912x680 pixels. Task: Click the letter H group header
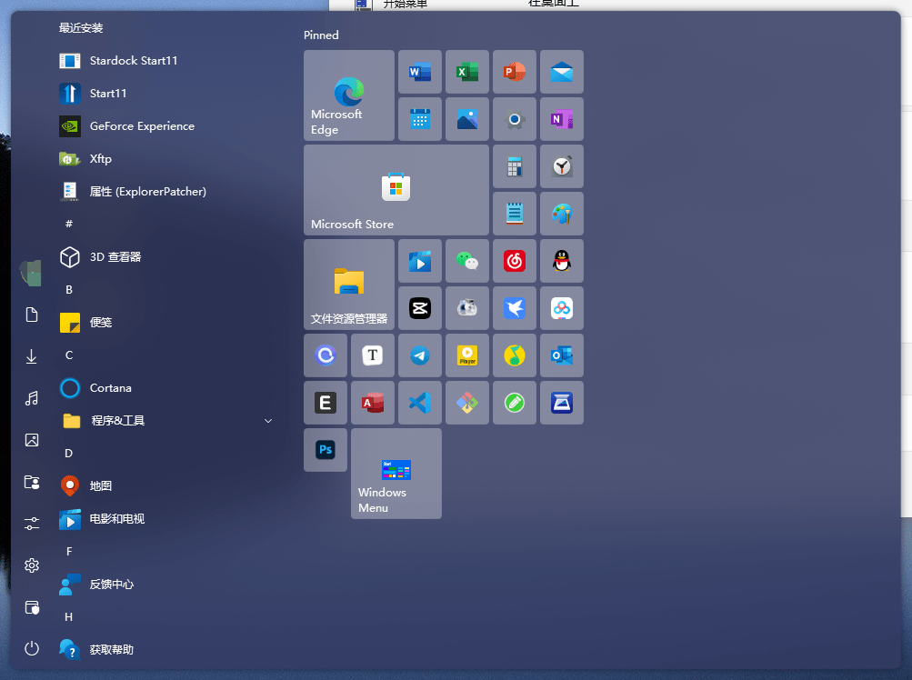69,617
